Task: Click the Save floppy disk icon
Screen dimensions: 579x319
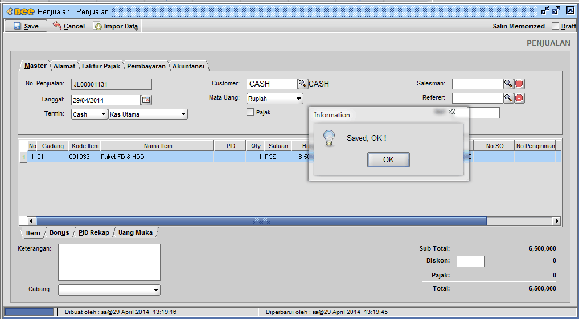Action: [x=17, y=26]
